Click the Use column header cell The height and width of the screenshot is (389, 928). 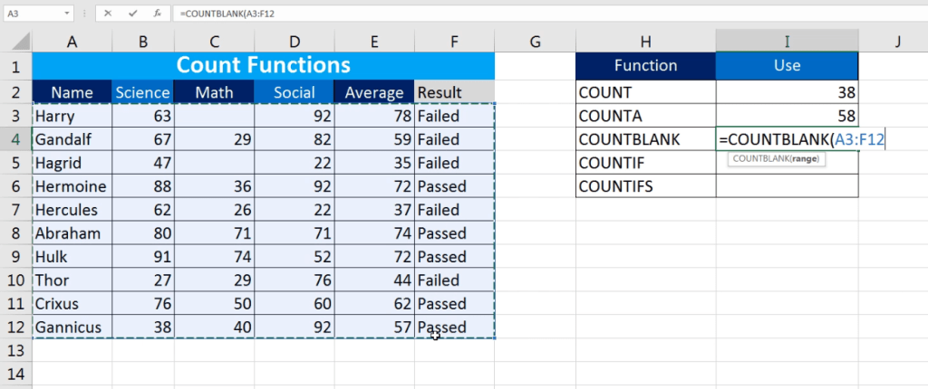pos(787,65)
